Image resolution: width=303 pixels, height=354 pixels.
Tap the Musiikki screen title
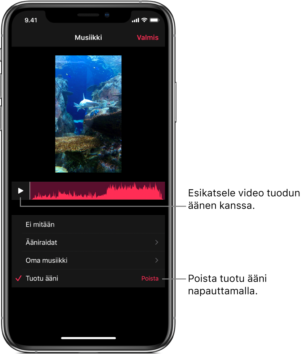tap(88, 37)
